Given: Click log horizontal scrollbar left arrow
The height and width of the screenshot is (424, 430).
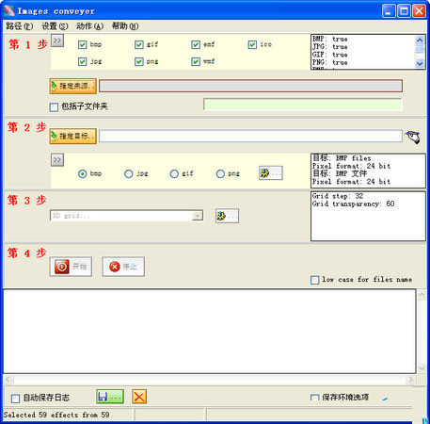Looking at the screenshot, I should (x=8, y=380).
